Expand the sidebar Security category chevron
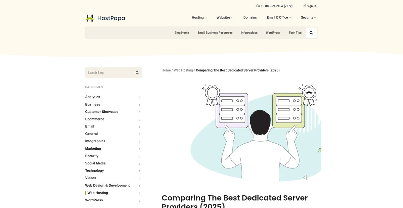Viewport: 403px width, 208px height. point(140,156)
